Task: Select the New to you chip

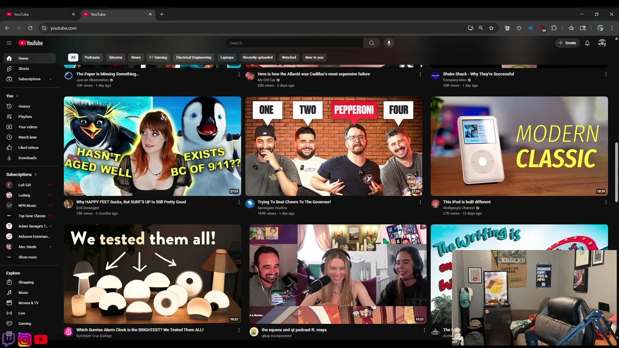Action: point(314,57)
